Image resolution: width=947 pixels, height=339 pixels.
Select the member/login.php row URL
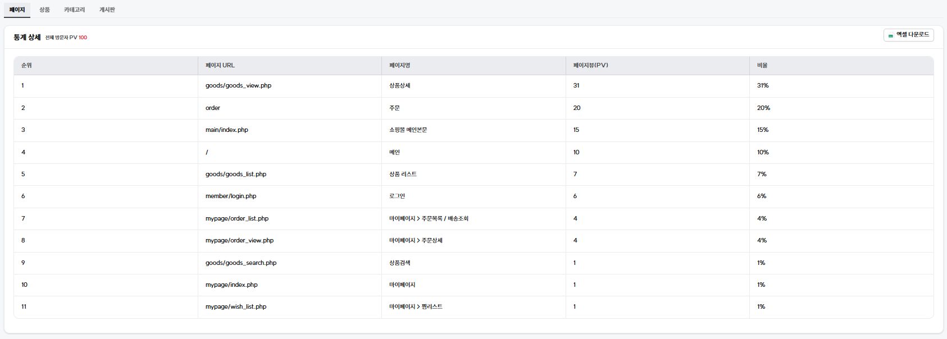231,196
